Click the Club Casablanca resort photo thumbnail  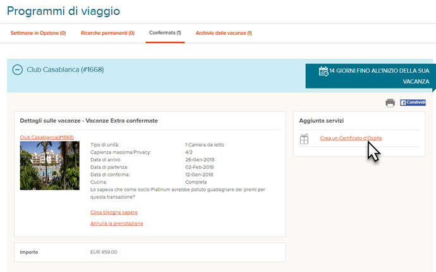[x=50, y=166]
